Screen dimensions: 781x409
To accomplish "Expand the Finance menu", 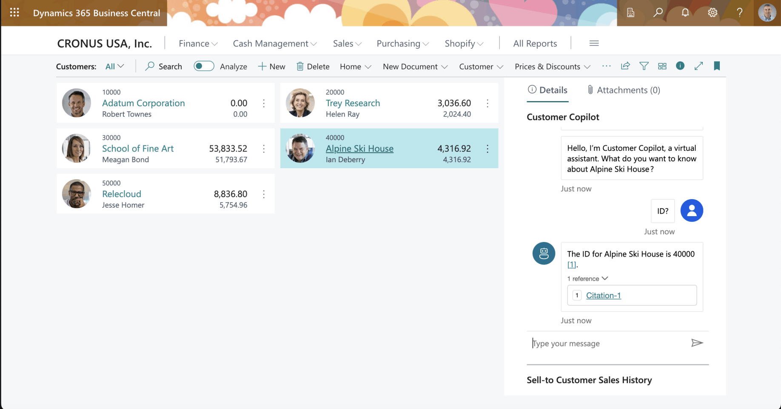I will tap(198, 43).
